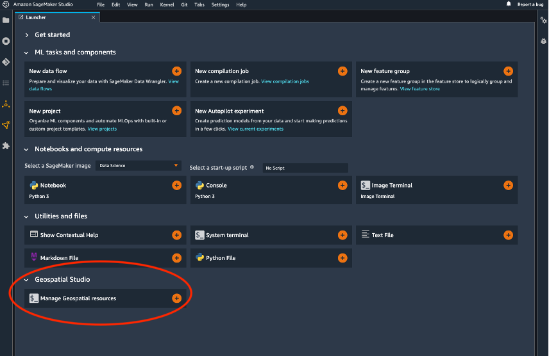The image size is (549, 356).
Task: Click the Python File python logo icon
Action: click(199, 257)
